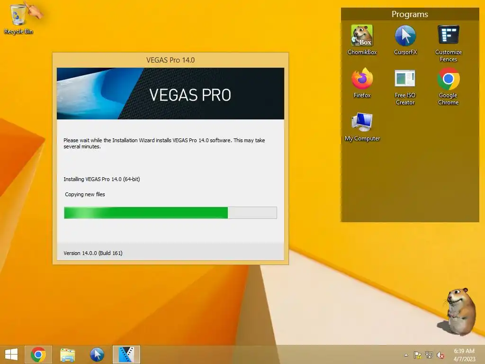Open File Explorer from the taskbar
Image resolution: width=485 pixels, height=364 pixels.
pyautogui.click(x=67, y=355)
